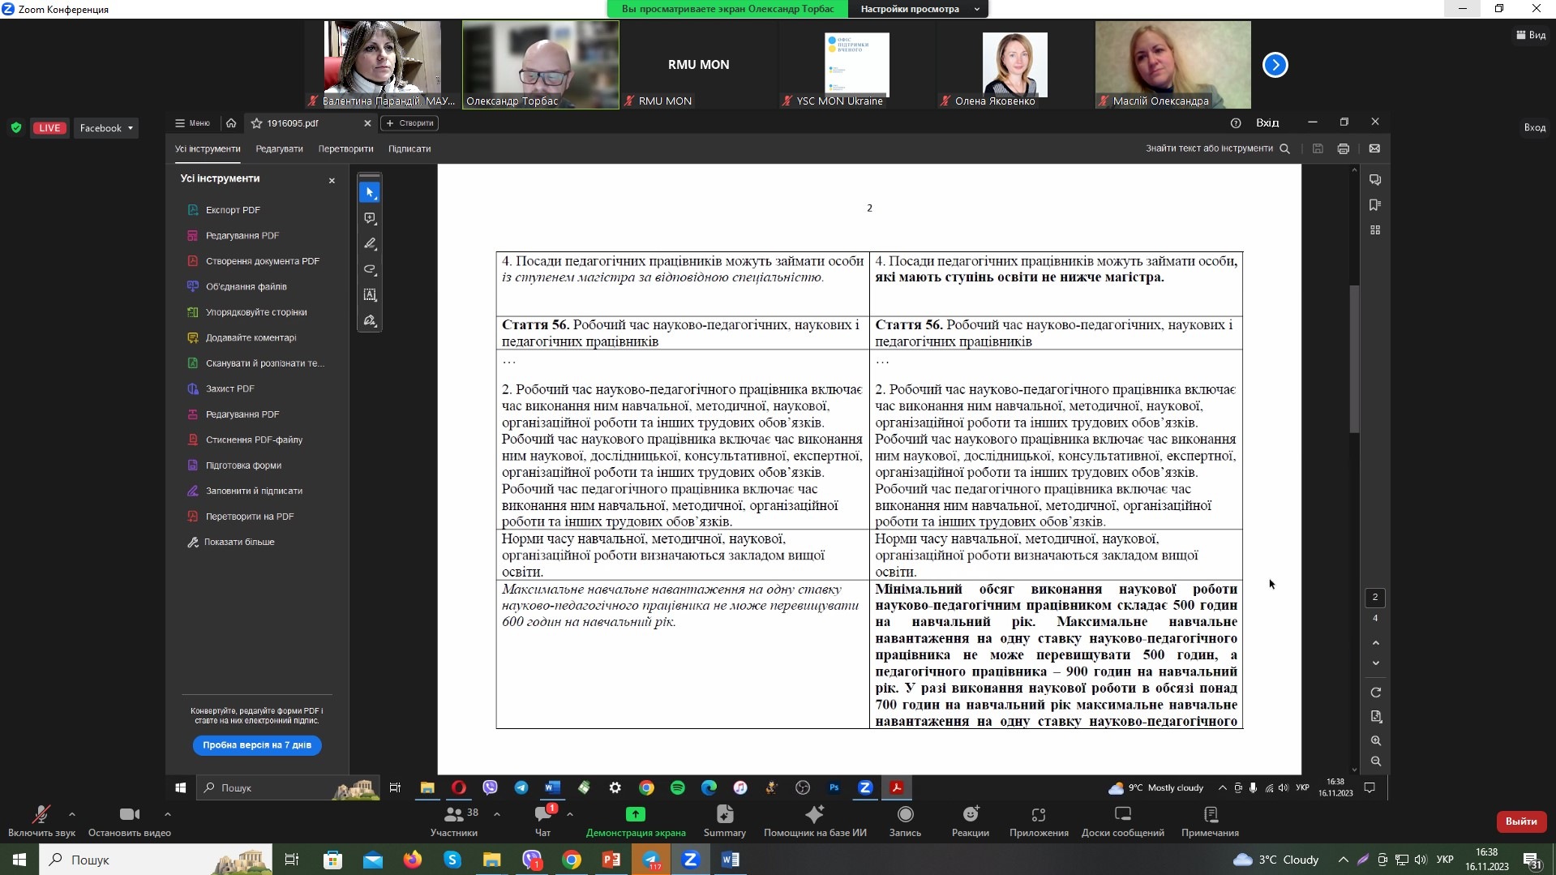Unmute microphone with Включить звук
Image resolution: width=1556 pixels, height=875 pixels.
(x=41, y=815)
